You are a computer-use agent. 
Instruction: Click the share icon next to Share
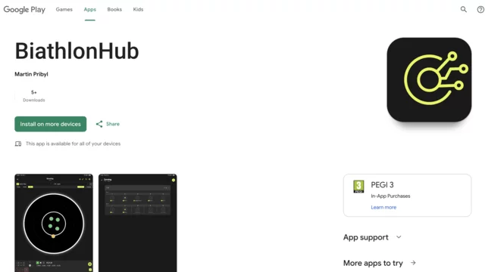(99, 124)
